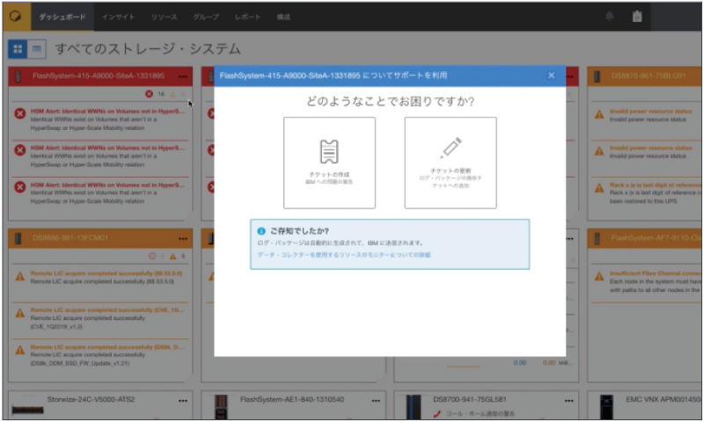This screenshot has height=422, width=704.
Task: Click the FlashSystem-AE1-840-1310540 device thumbnail
Action: point(221,406)
